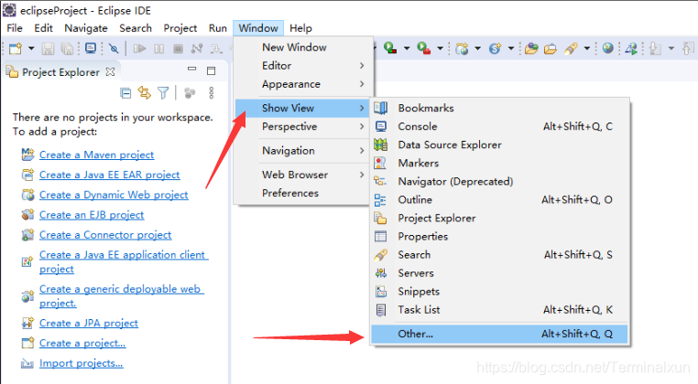This screenshot has width=698, height=384.
Task: Click the Next Annotation toolbar icon
Action: [x=655, y=48]
